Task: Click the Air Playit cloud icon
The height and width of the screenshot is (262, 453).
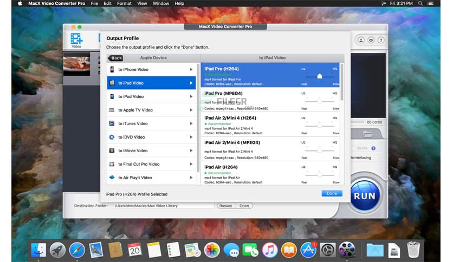Action: [112, 178]
